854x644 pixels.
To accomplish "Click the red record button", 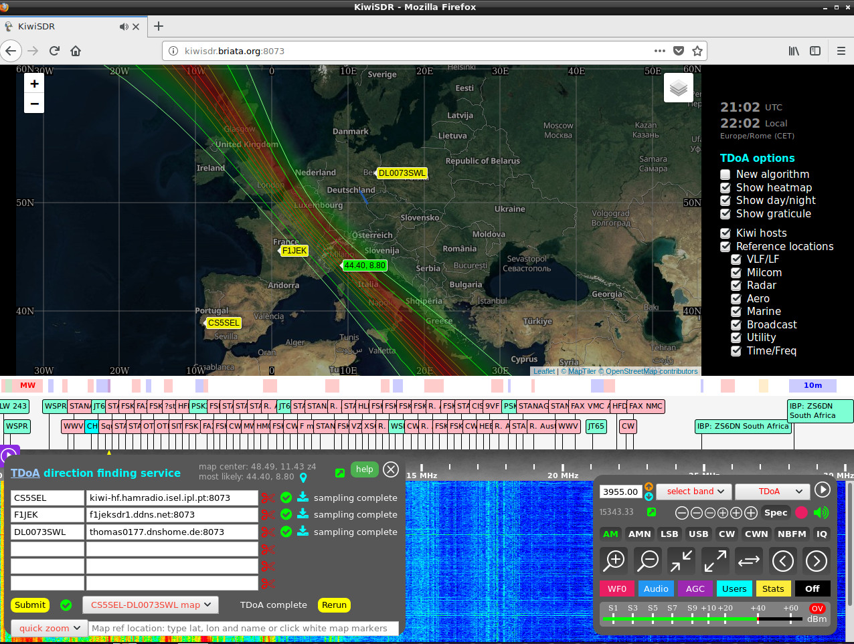I will coord(801,513).
